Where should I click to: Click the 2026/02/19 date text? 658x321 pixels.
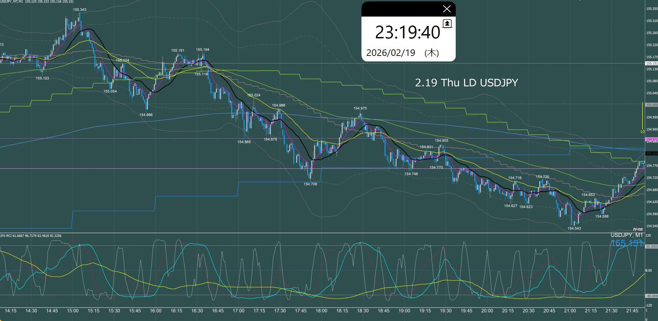pos(390,53)
